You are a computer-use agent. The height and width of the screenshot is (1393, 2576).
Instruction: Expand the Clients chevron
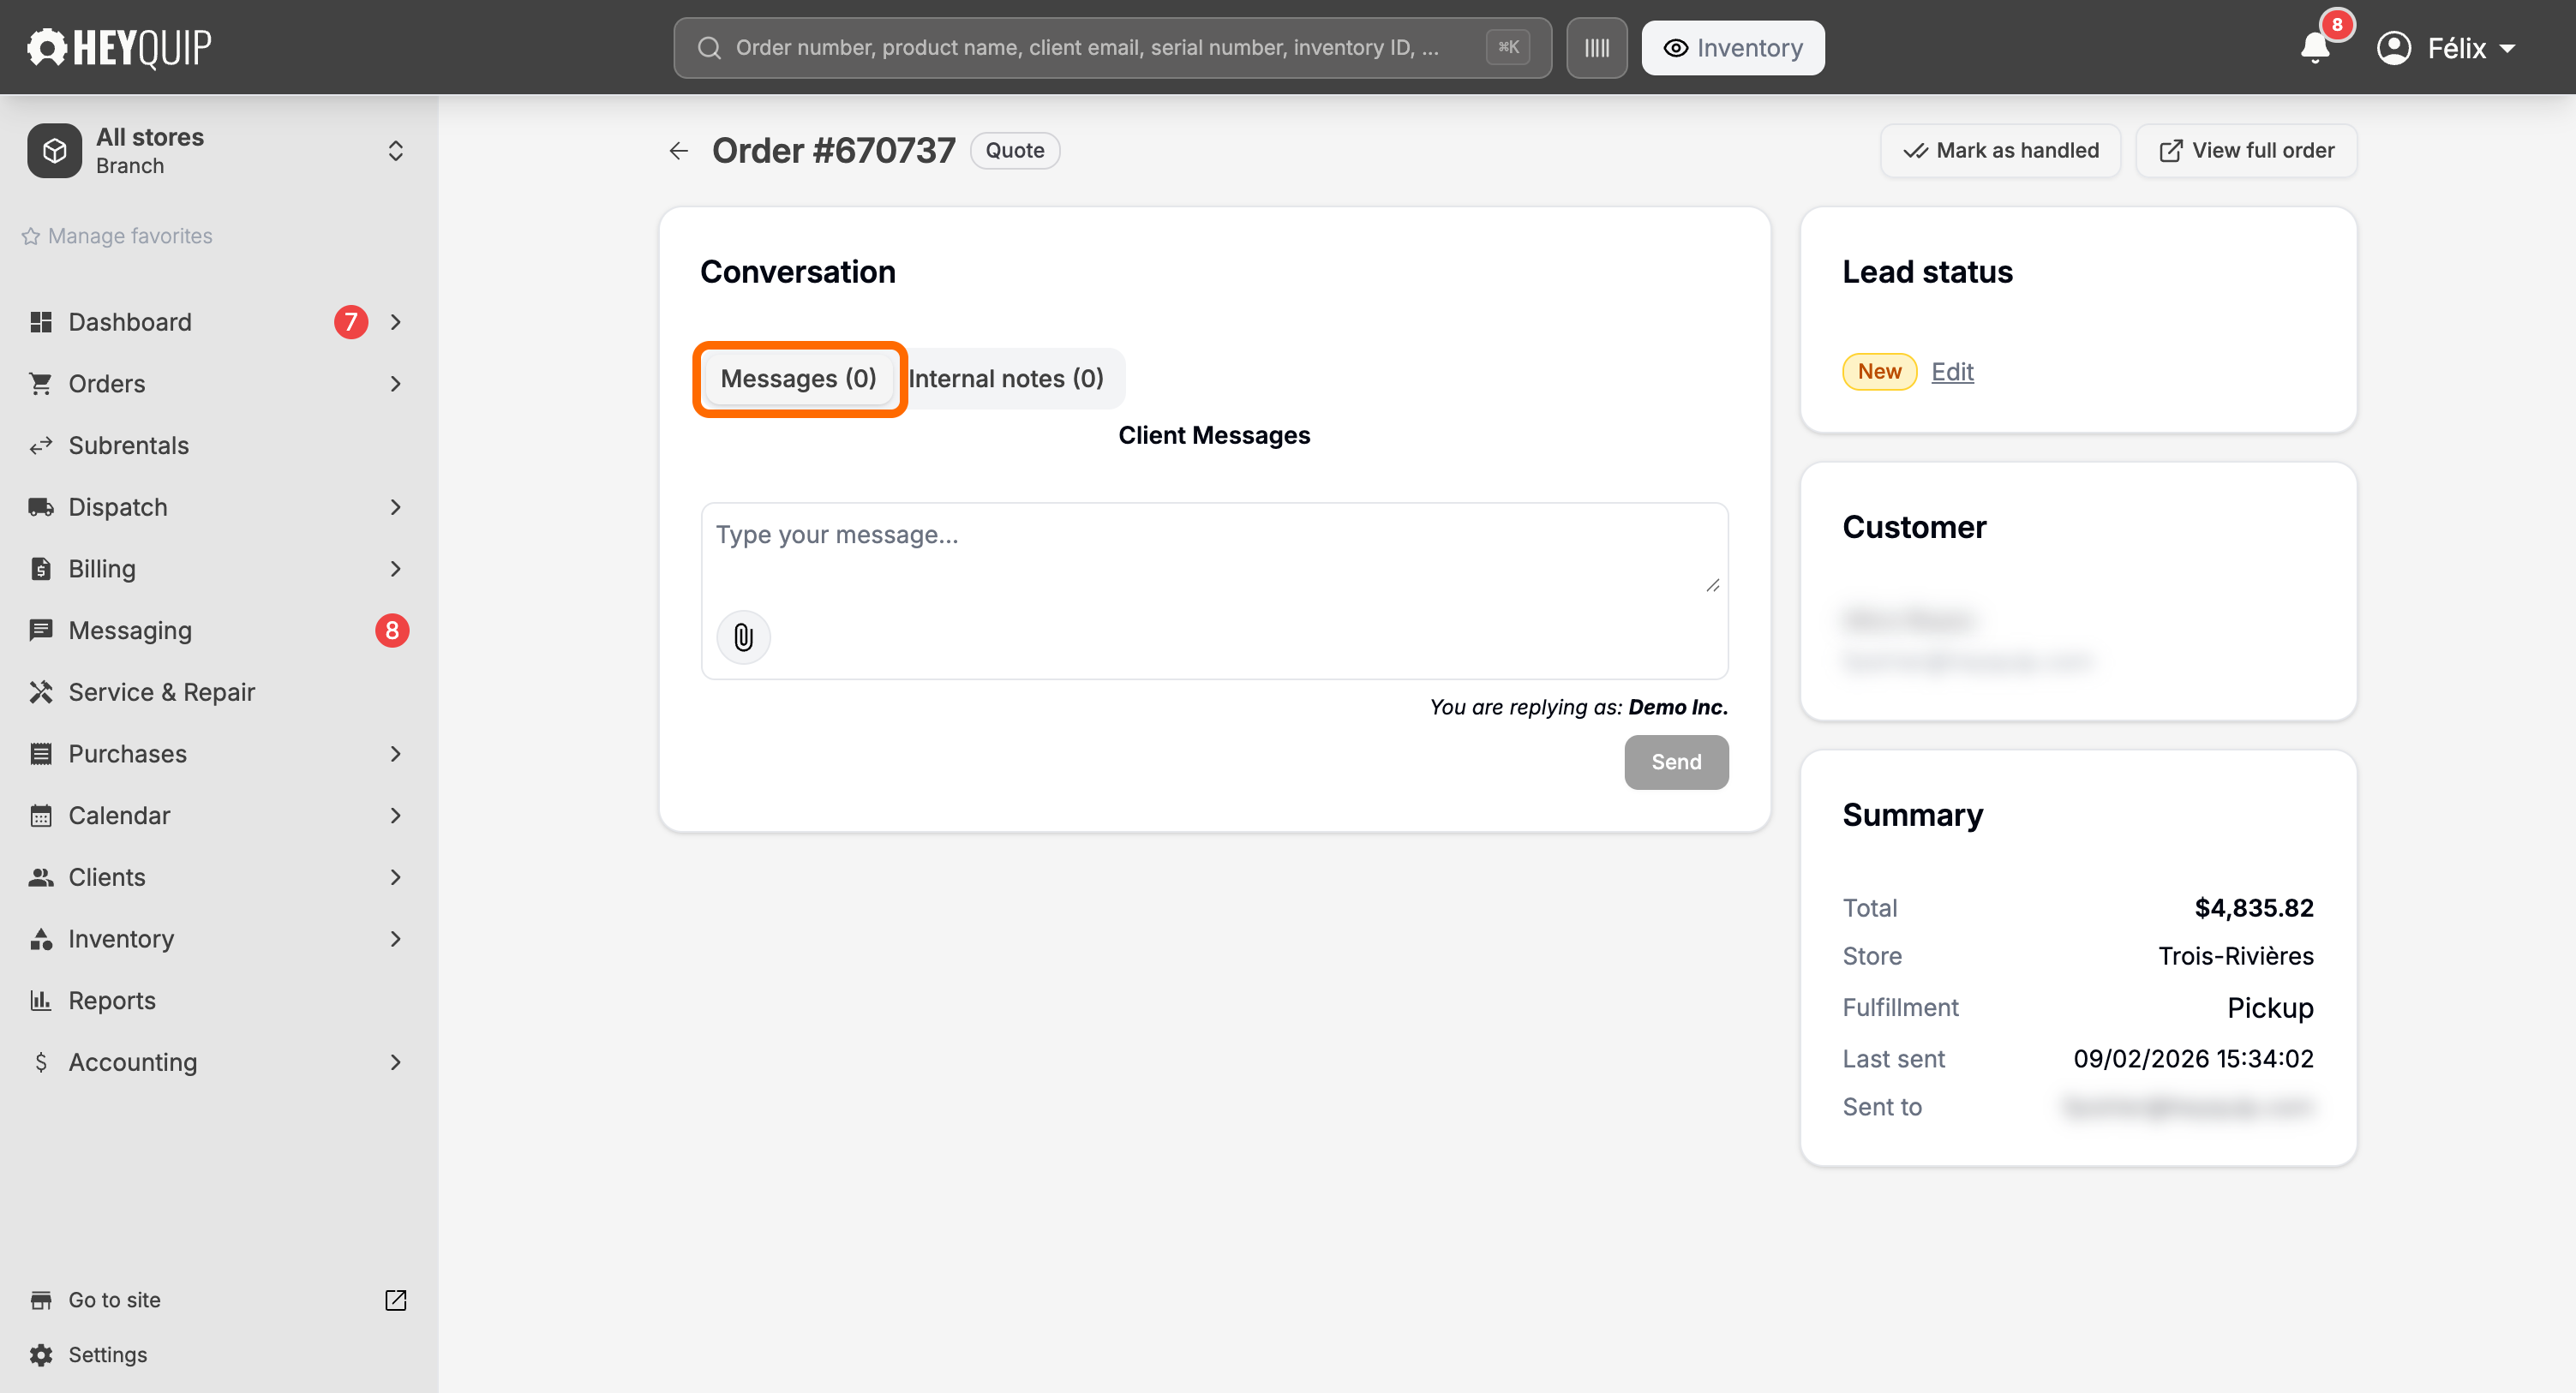click(396, 877)
